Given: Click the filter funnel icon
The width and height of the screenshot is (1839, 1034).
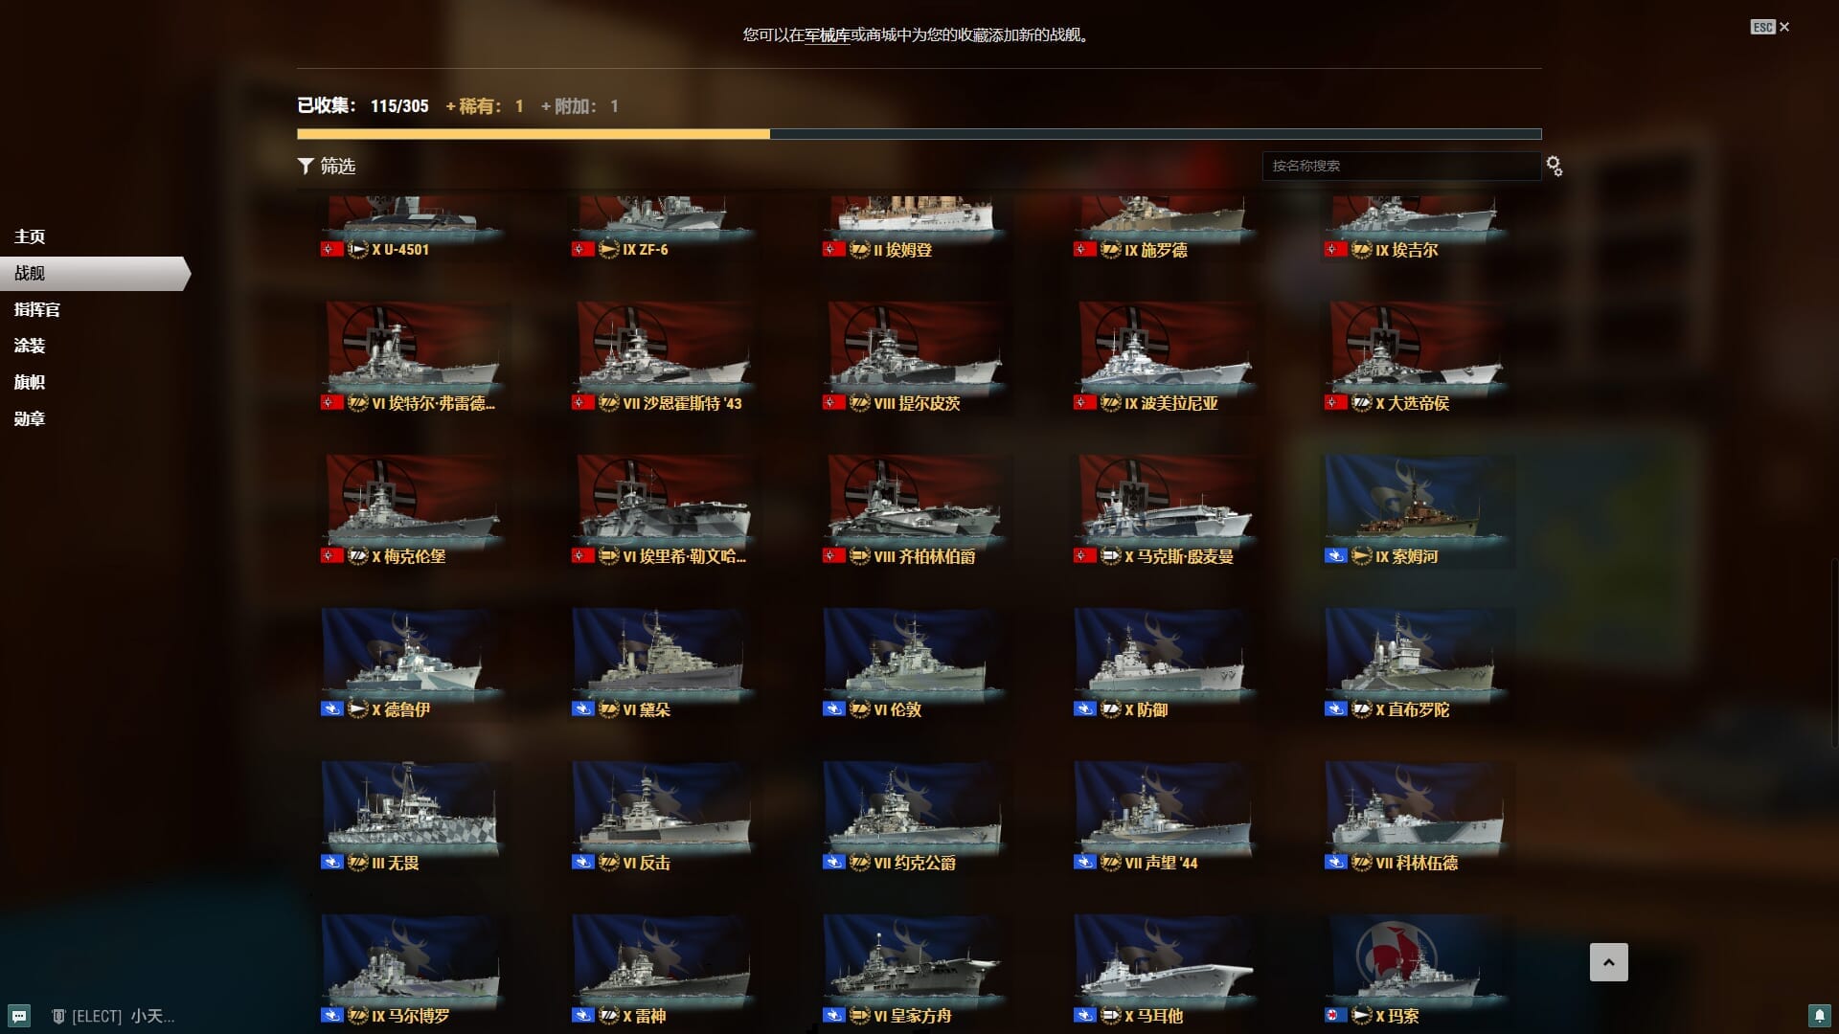Looking at the screenshot, I should coord(306,167).
